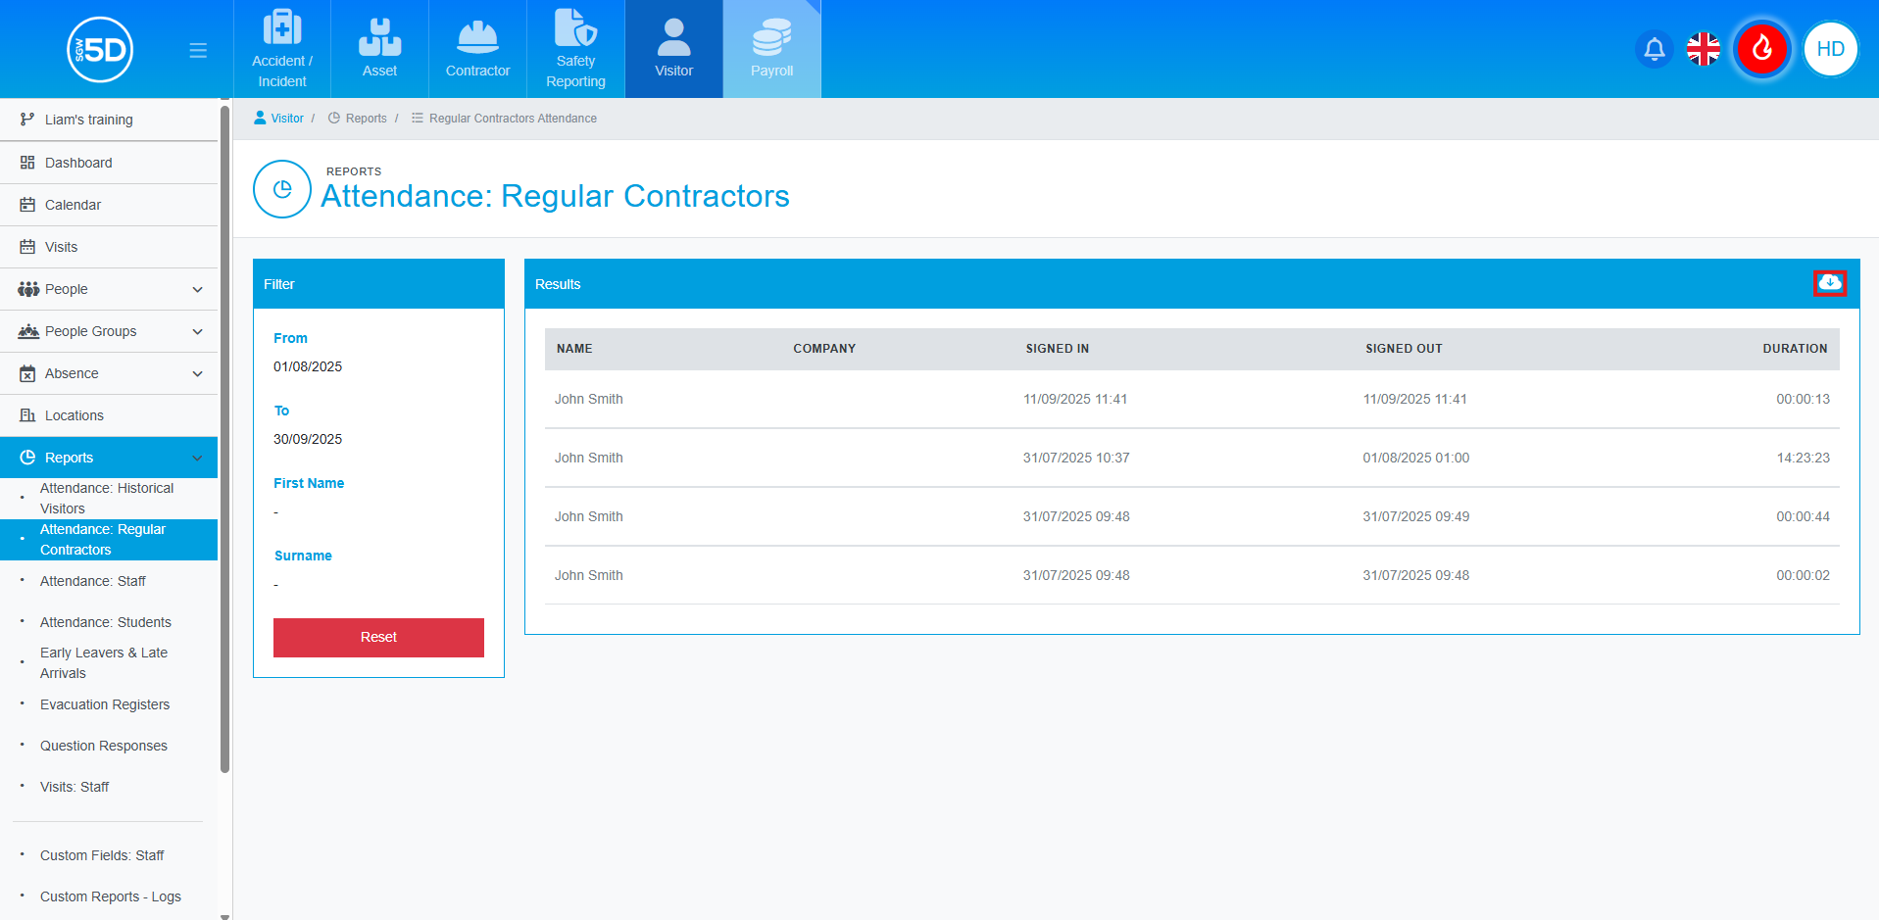
Task: Select Attendance: Historical Visitors report
Action: pyautogui.click(x=107, y=498)
